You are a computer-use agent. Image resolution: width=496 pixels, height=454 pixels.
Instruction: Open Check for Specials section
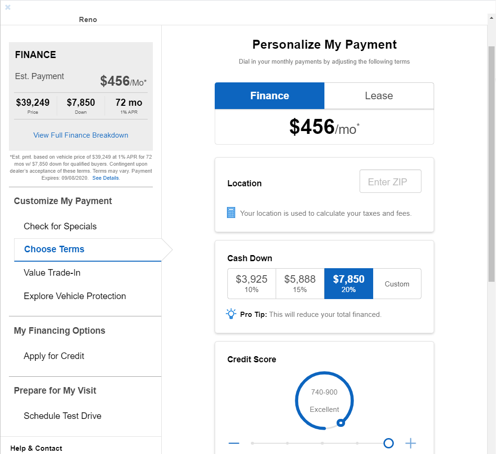coord(60,227)
